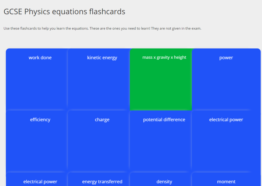
Task: Click the flashcards instruction paragraph text
Action: pyautogui.click(x=102, y=28)
